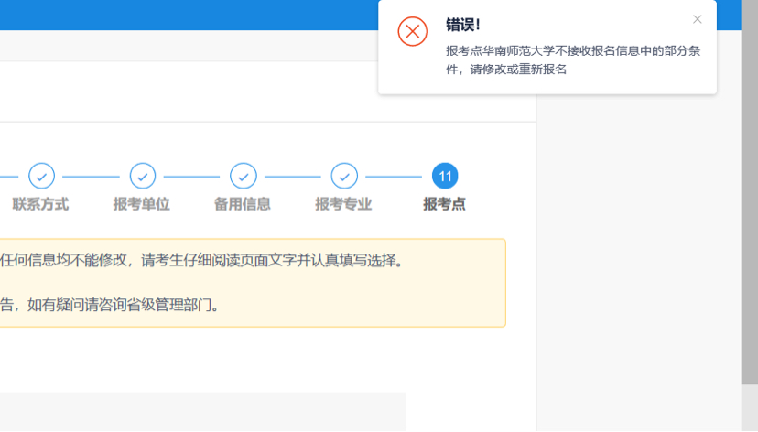758x432 pixels.
Task: Click the error message about 华南师范大学
Action: pyautogui.click(x=572, y=59)
